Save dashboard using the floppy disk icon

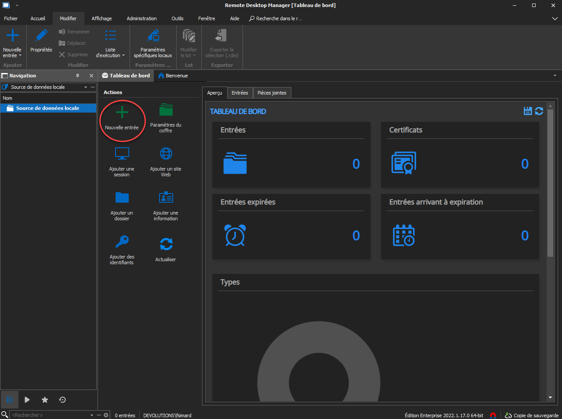coord(528,111)
